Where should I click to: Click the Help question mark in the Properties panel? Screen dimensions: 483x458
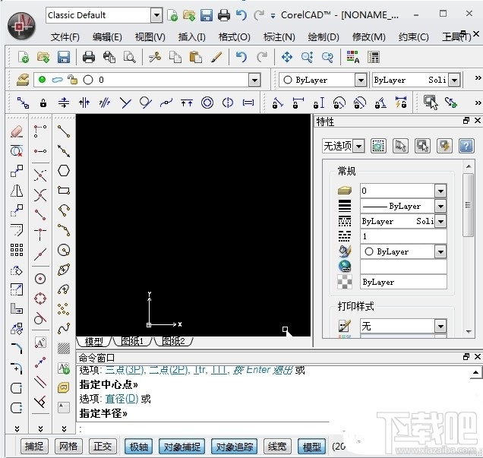pyautogui.click(x=466, y=146)
